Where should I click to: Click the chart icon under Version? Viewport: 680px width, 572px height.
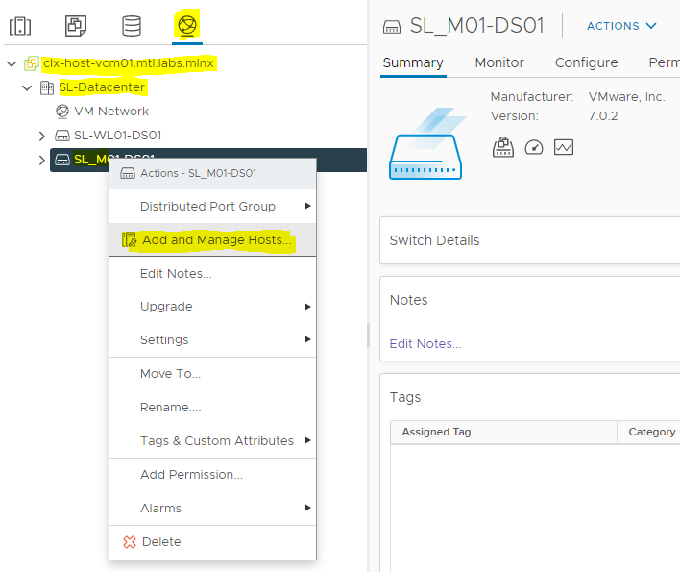pos(564,147)
